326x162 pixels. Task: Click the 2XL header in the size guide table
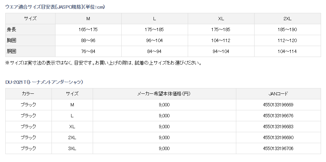click(287, 19)
